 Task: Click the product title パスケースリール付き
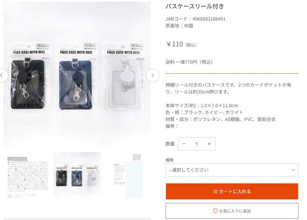pyautogui.click(x=195, y=6)
